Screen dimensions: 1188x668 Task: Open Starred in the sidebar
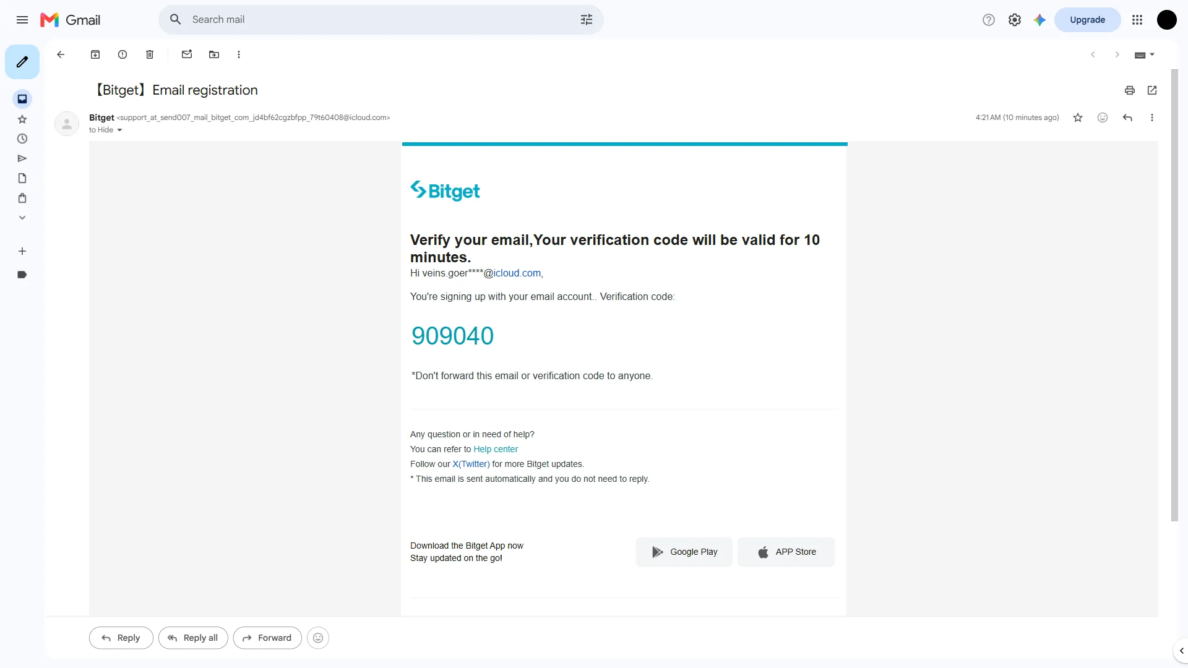click(22, 119)
